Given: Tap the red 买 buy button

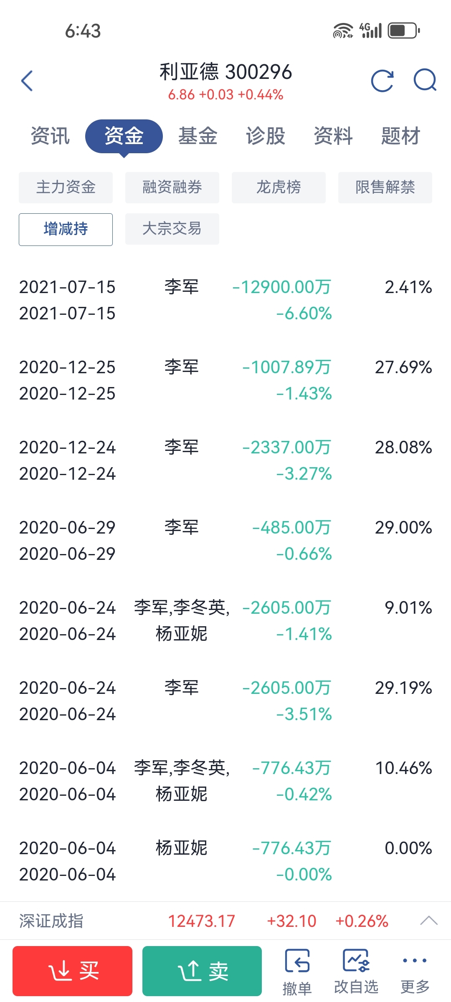Looking at the screenshot, I should (x=72, y=971).
